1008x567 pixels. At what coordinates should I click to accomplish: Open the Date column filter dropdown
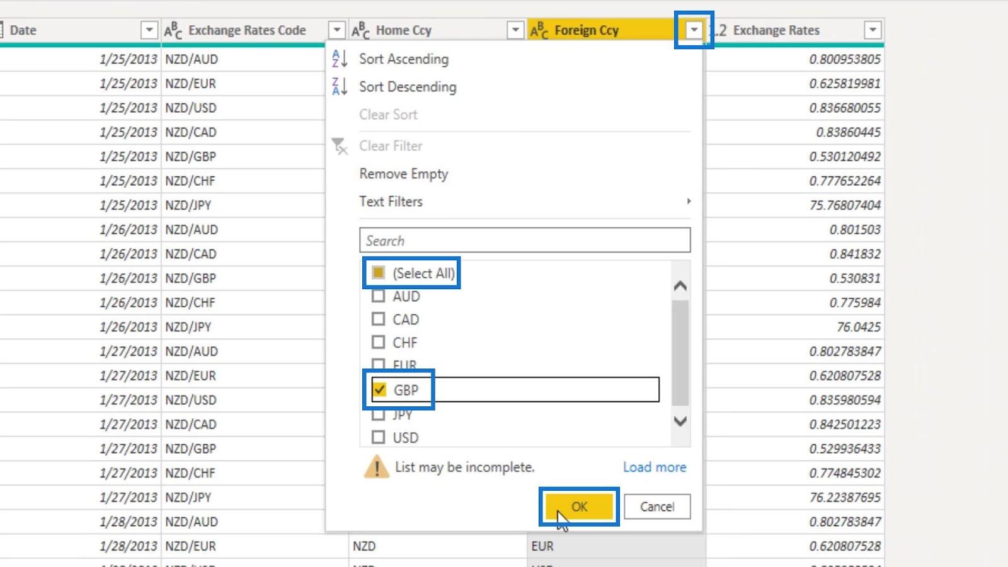tap(149, 30)
